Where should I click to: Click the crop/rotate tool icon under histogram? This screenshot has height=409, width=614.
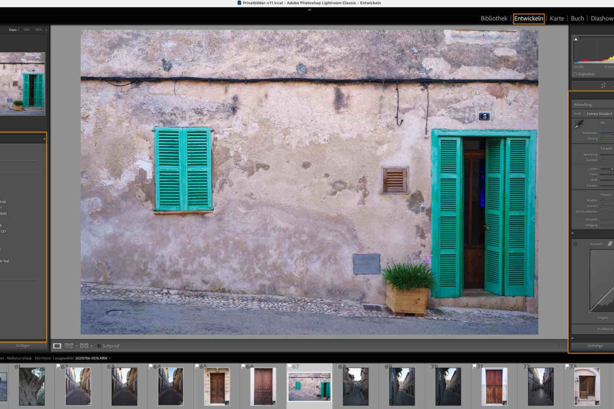pyautogui.click(x=603, y=85)
